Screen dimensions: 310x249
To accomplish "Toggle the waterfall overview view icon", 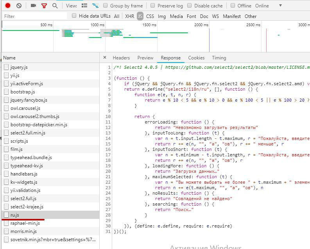I will [x=95, y=6].
